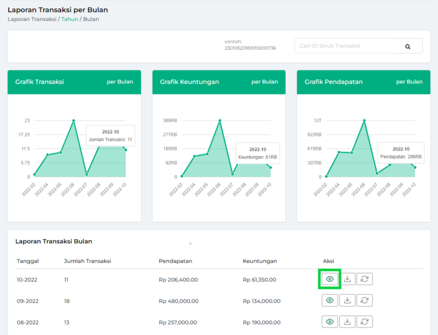Screen dimensions: 438x335
Task: Click the search magnifier icon
Action: (x=408, y=47)
